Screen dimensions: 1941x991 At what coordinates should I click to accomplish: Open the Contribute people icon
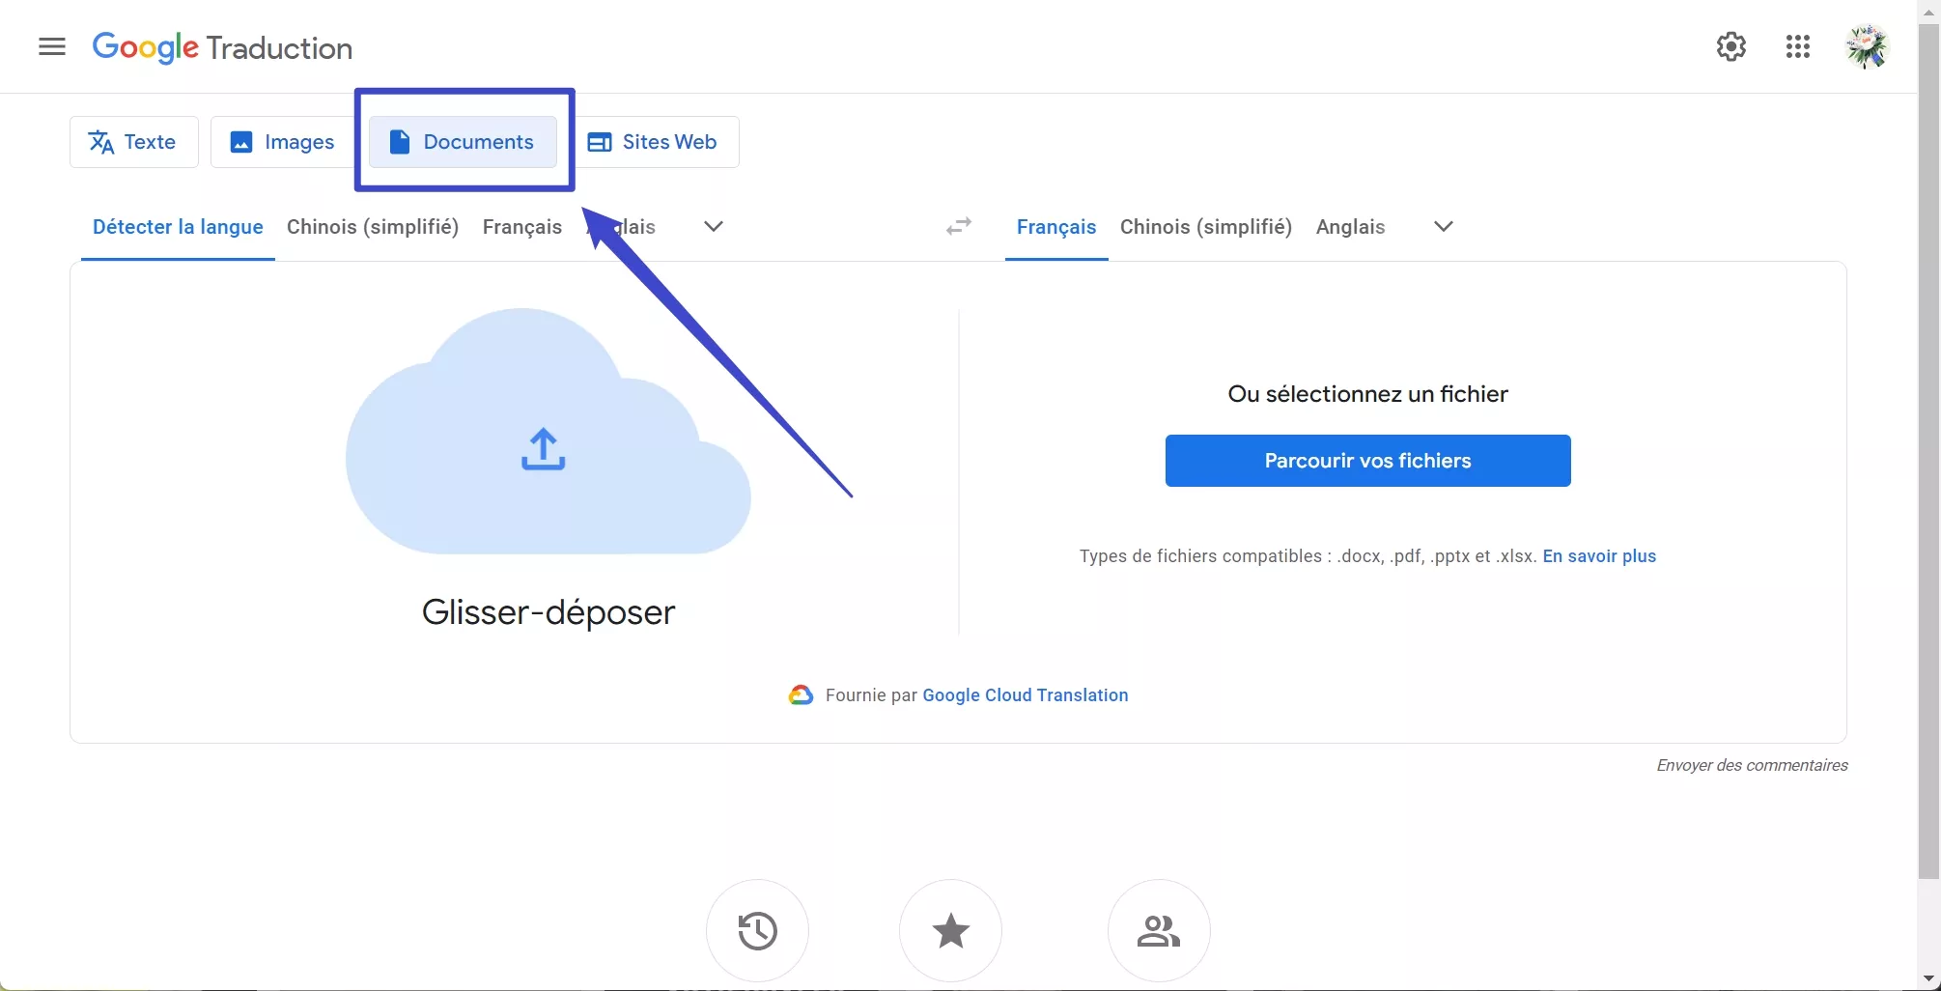1158,929
